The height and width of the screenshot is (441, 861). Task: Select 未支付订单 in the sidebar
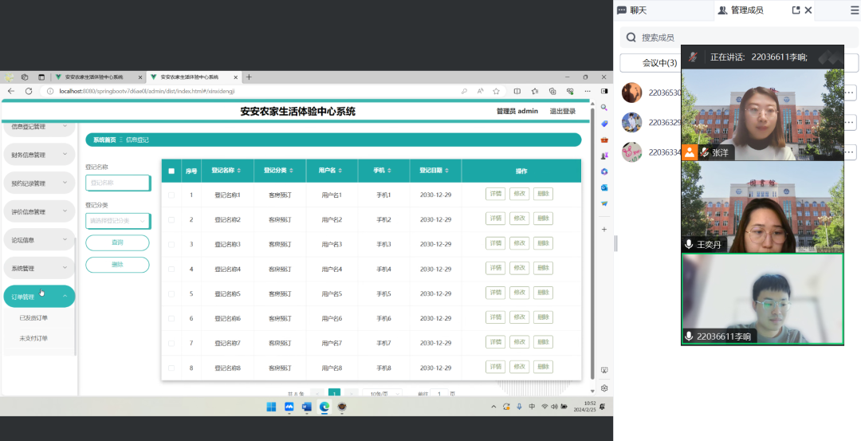(33, 338)
